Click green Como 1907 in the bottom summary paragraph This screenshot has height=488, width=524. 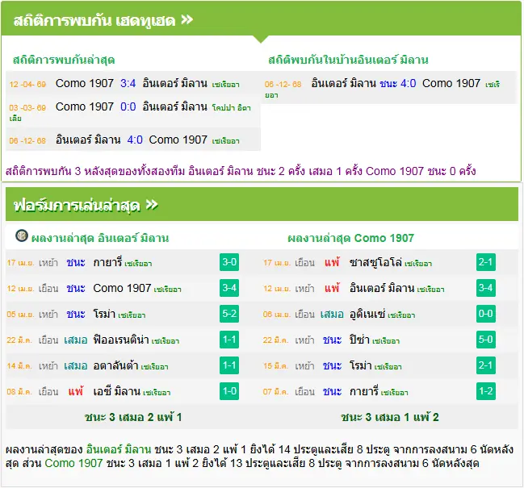pyautogui.click(x=73, y=463)
